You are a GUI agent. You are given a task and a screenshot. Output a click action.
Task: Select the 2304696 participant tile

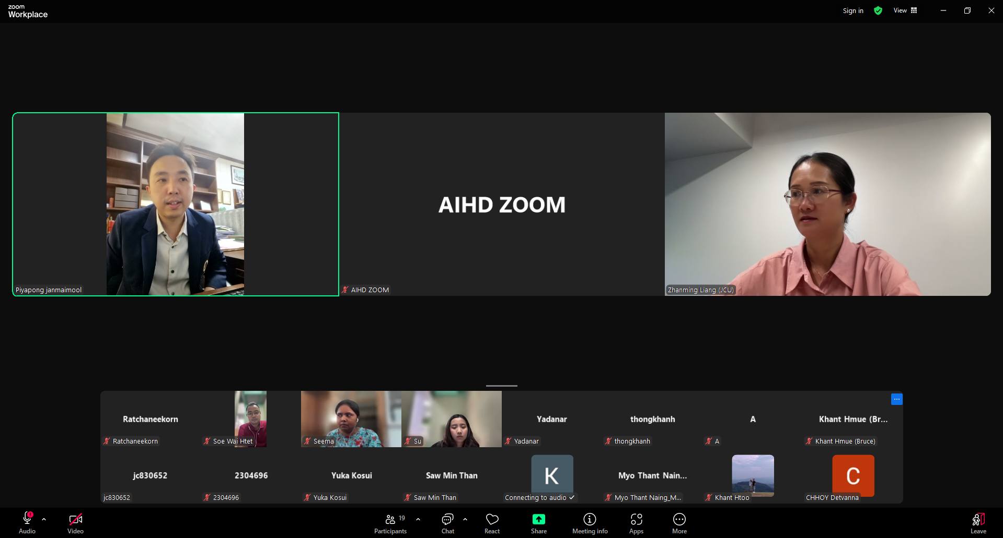(x=250, y=475)
